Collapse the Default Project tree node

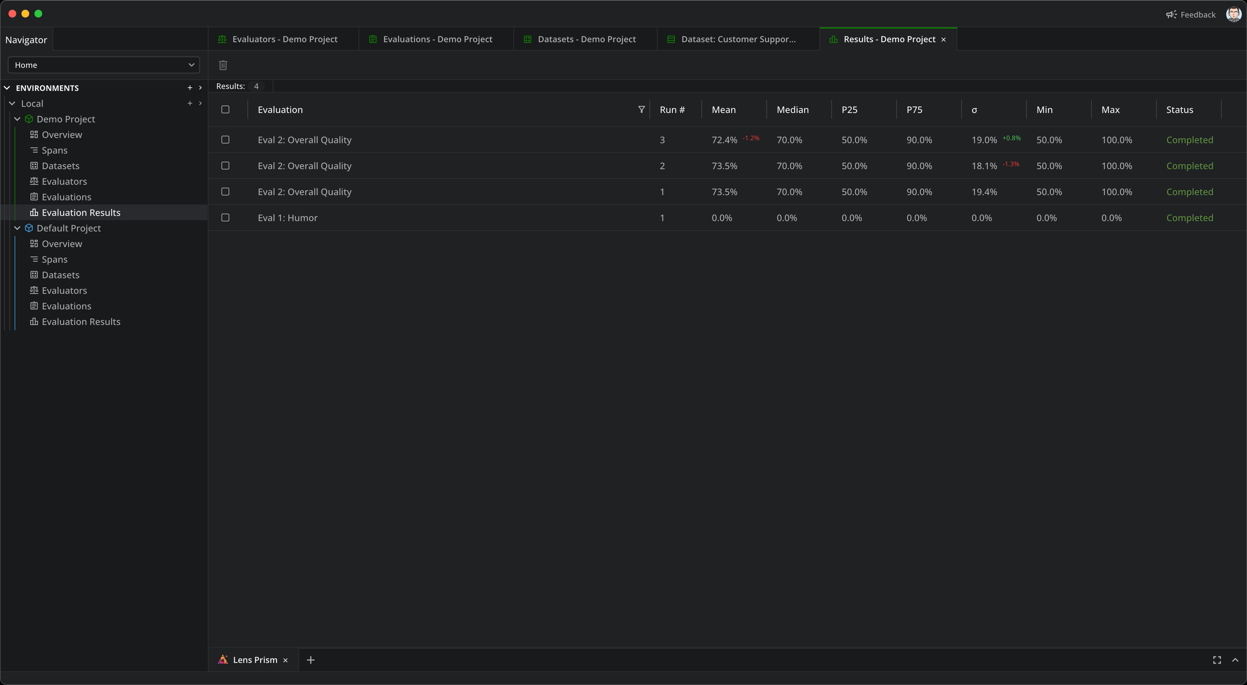pos(18,228)
